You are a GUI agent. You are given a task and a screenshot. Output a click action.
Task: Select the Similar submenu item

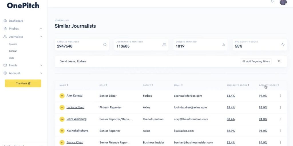[x=13, y=51]
